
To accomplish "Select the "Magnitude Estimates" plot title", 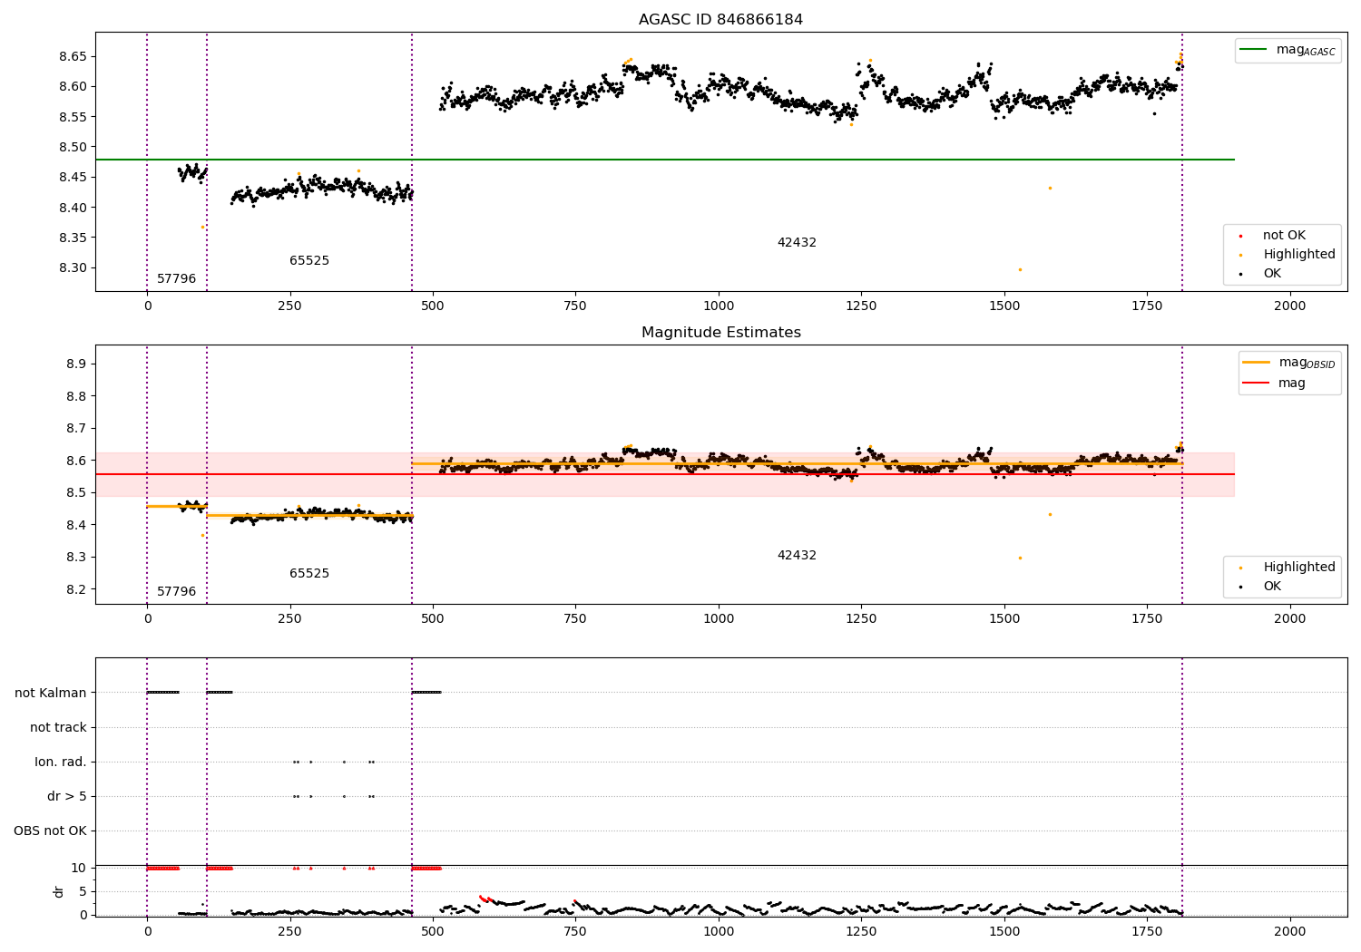I will coord(720,333).
